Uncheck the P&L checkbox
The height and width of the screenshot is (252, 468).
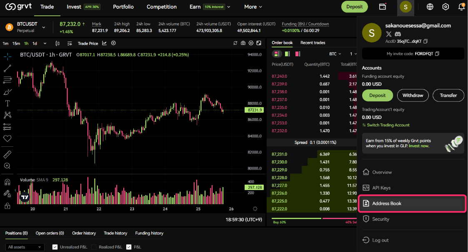click(x=129, y=247)
